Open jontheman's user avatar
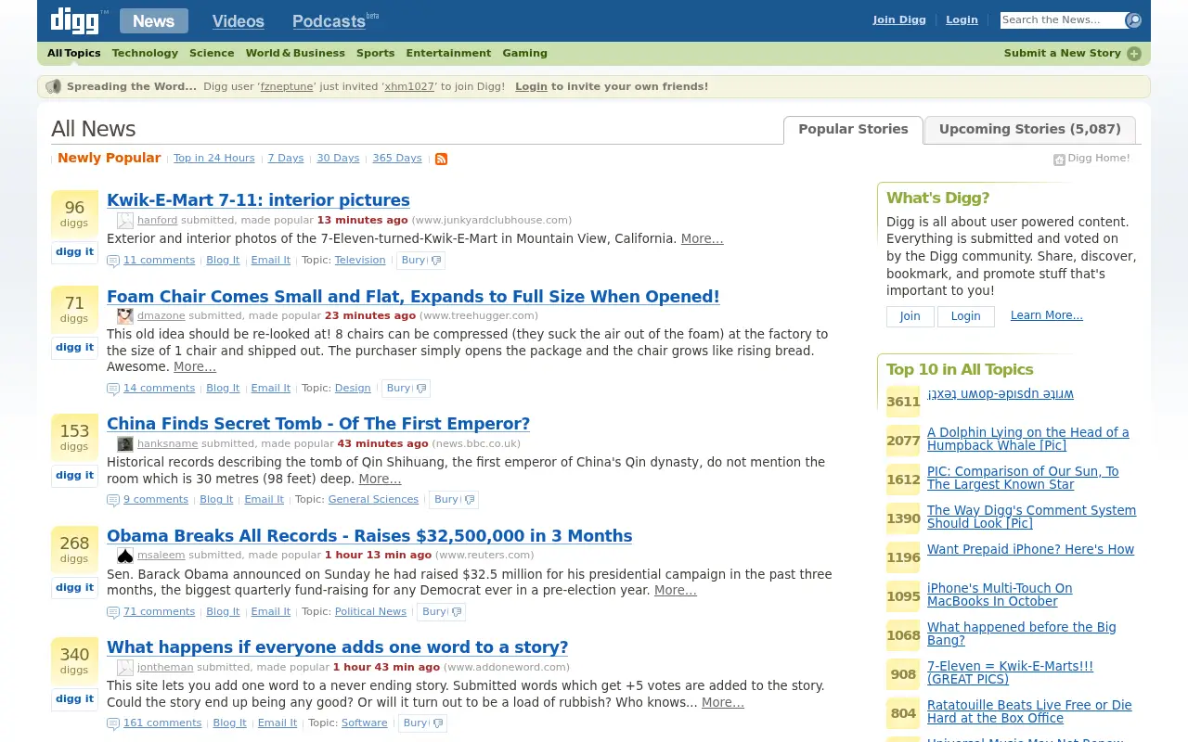This screenshot has height=742, width=1188. (124, 667)
